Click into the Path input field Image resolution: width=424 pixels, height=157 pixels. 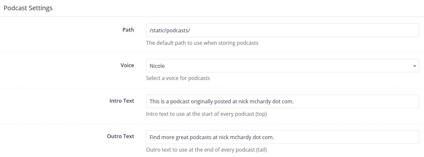[282, 30]
